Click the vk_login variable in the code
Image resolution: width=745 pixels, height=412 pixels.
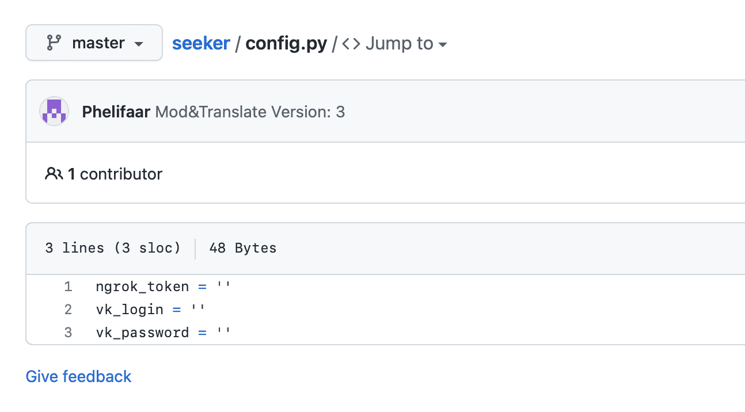click(x=130, y=310)
